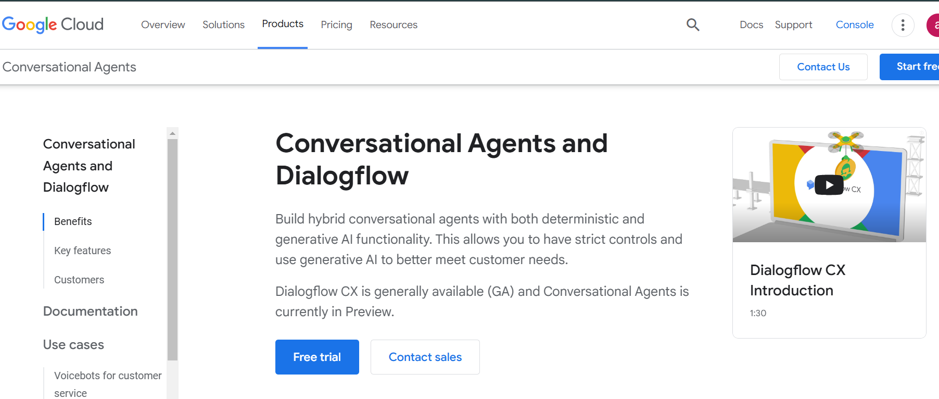
Task: Click the sidebar vertical scrollbar
Action: coord(172,250)
